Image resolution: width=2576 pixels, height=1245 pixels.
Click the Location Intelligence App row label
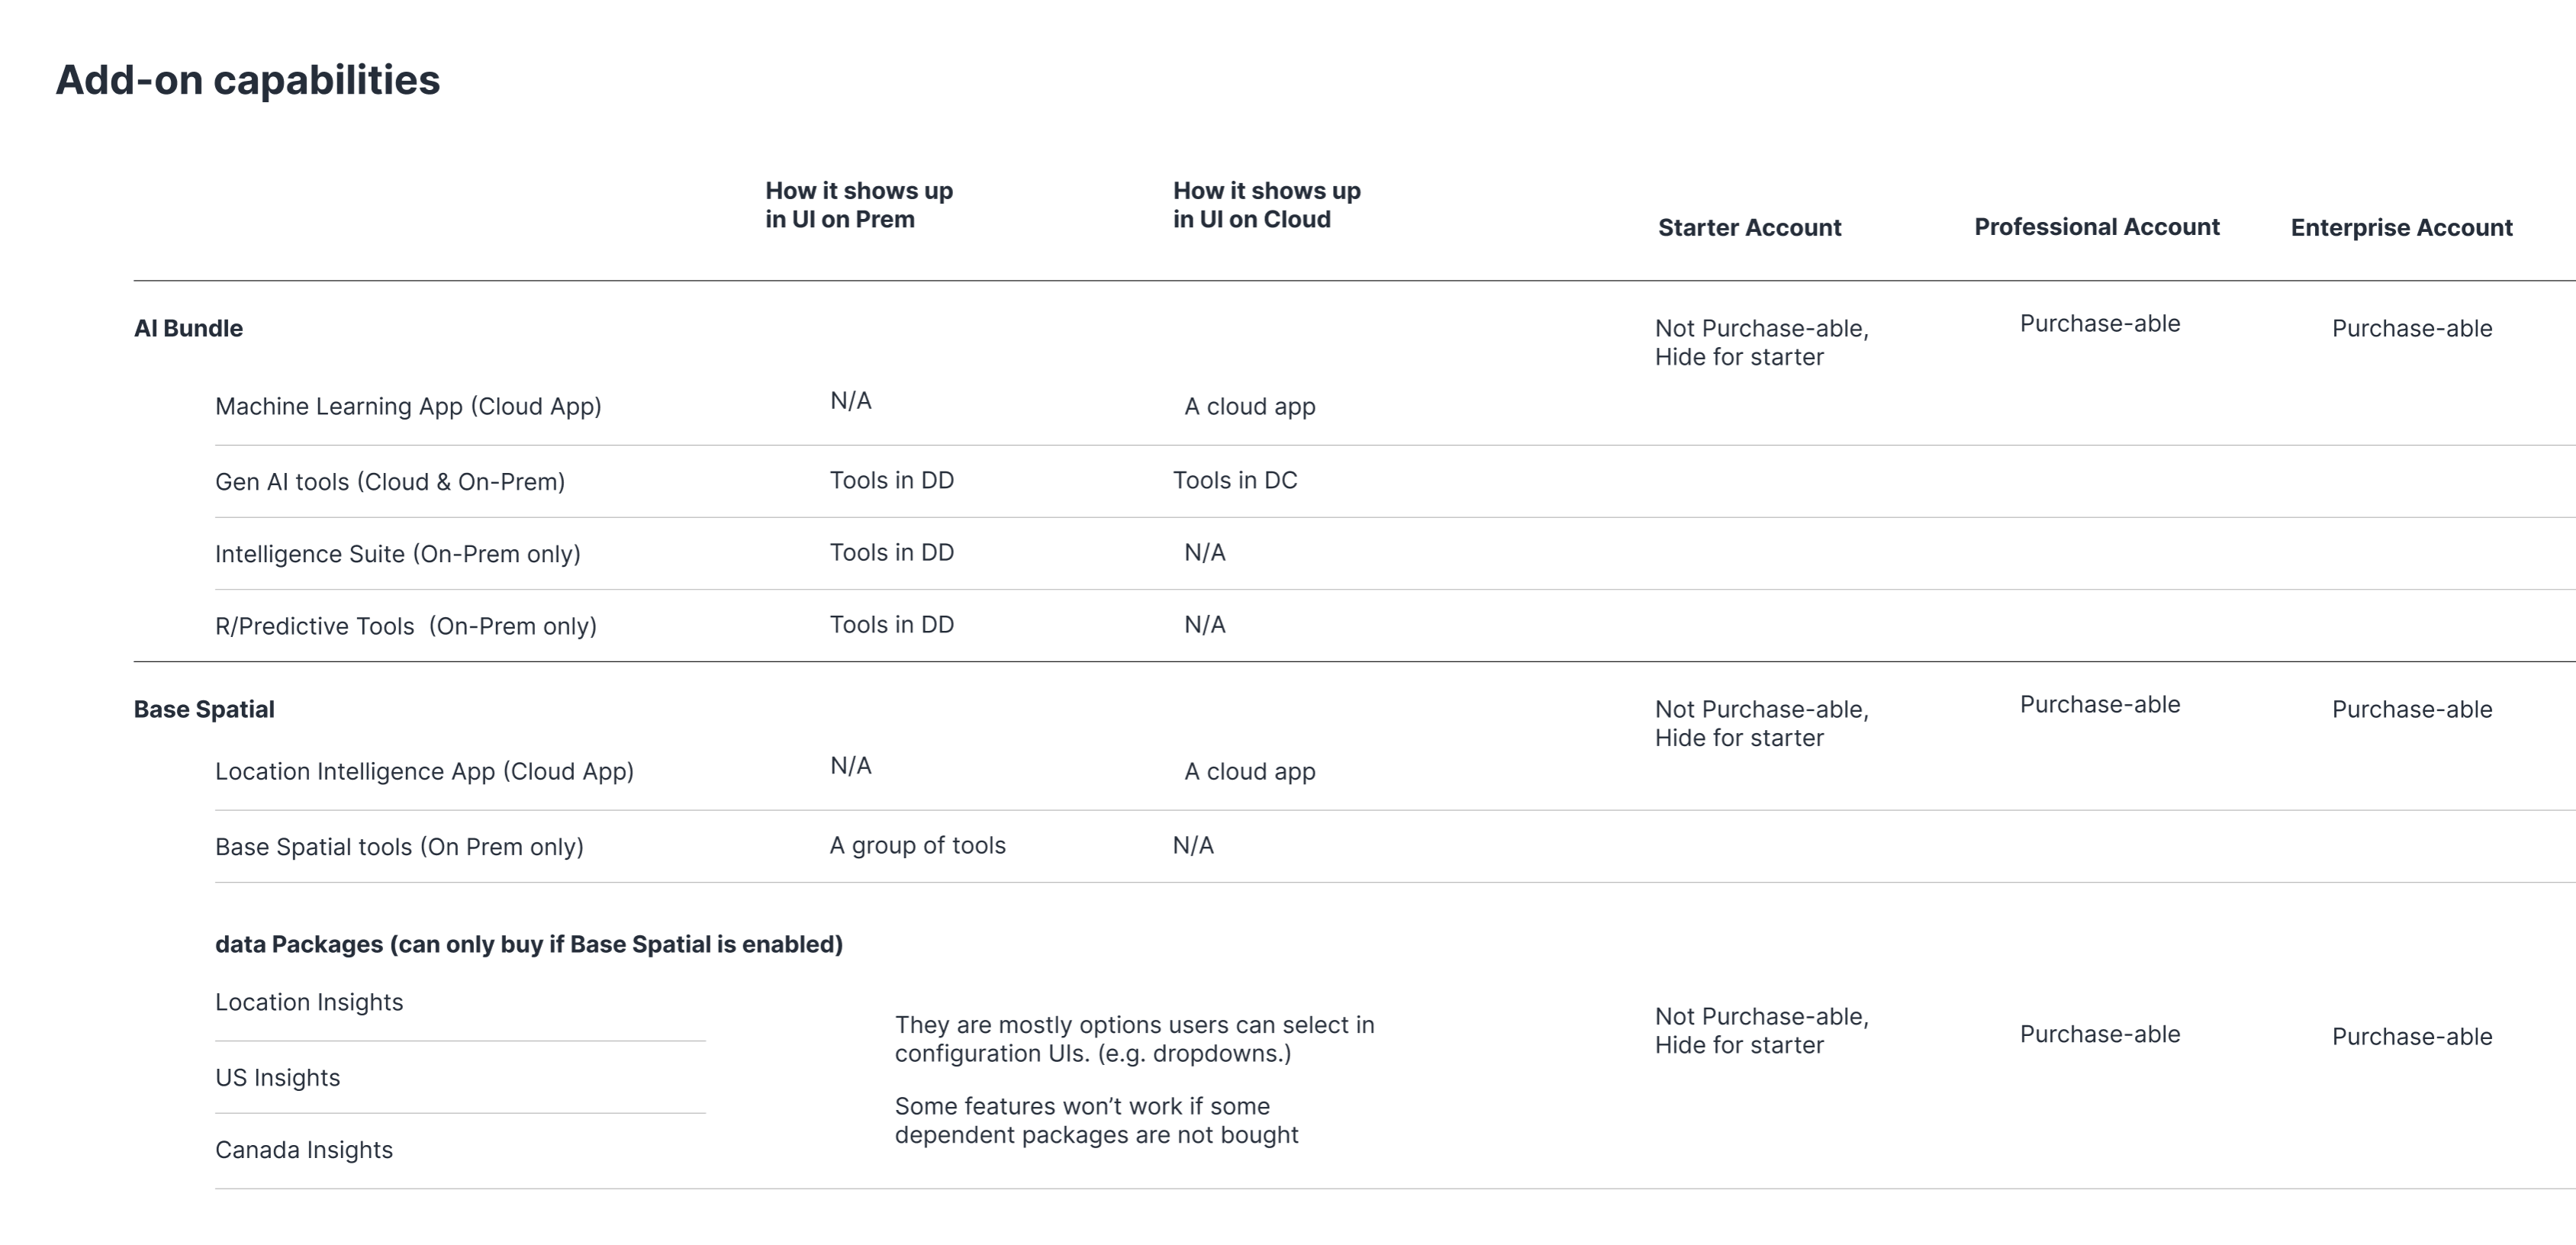pyautogui.click(x=424, y=771)
